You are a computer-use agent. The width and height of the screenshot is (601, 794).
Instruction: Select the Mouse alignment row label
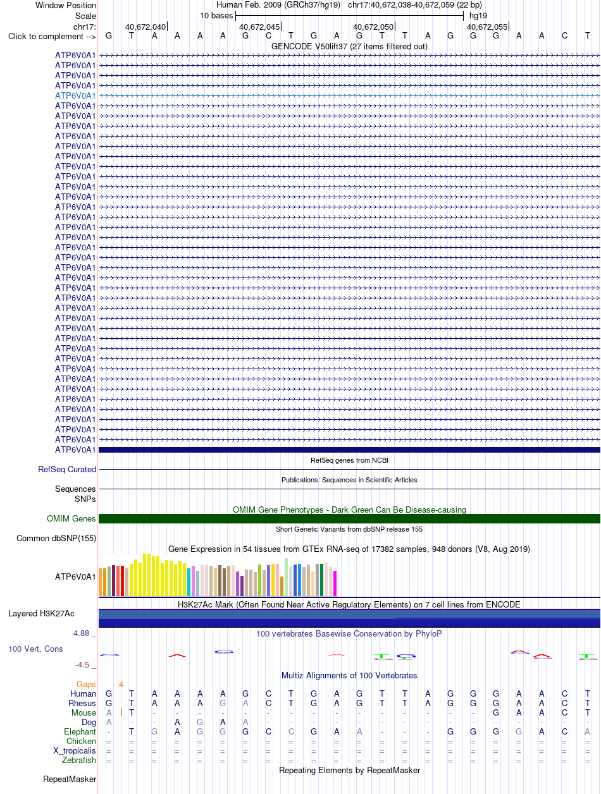pos(84,713)
